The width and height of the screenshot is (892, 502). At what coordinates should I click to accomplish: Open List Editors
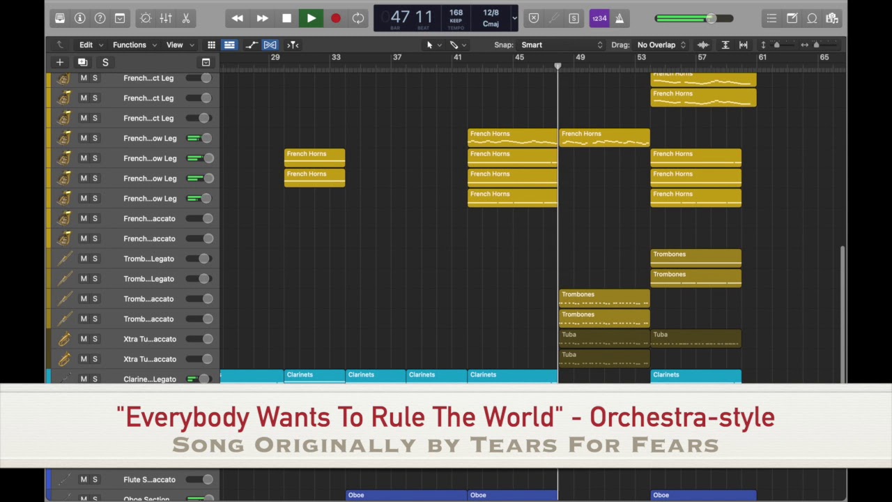click(x=771, y=18)
